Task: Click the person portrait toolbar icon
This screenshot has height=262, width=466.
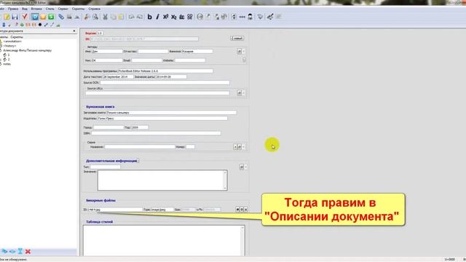Action: (x=250, y=17)
